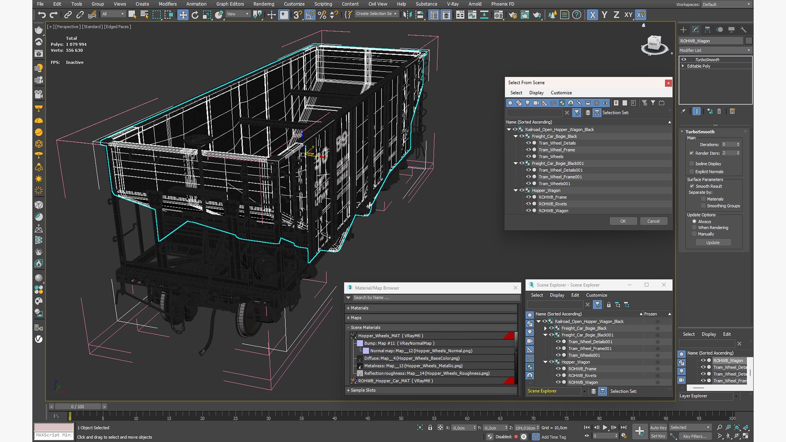This screenshot has width=786, height=442.
Task: Click the TurboSmooth Update button
Action: 713,243
